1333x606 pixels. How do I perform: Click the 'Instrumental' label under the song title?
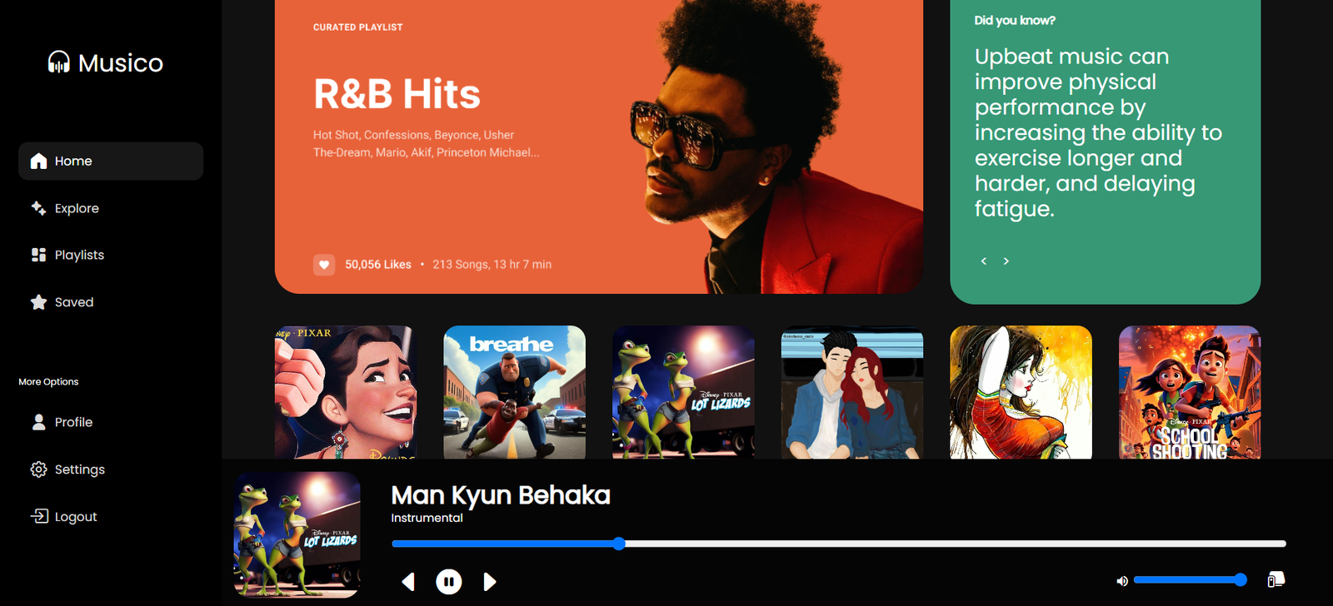(427, 518)
